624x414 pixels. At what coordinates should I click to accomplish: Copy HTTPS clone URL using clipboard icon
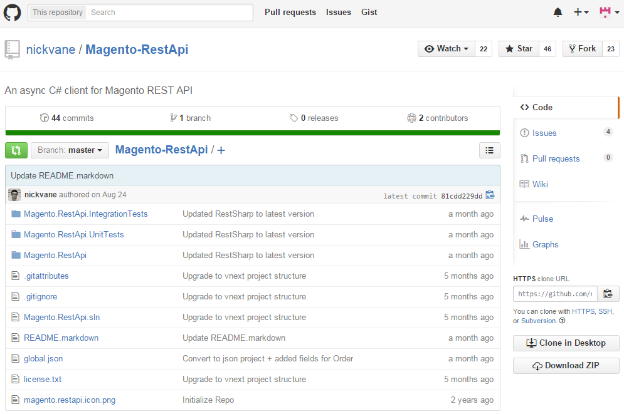click(608, 294)
